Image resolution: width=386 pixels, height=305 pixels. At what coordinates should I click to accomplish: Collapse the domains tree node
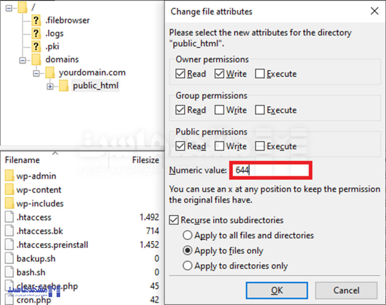(23, 60)
